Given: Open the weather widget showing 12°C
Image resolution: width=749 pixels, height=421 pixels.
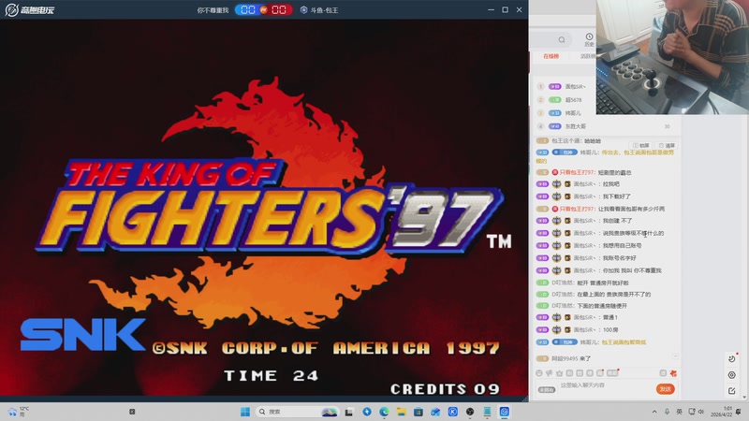Looking at the screenshot, I should [x=18, y=412].
